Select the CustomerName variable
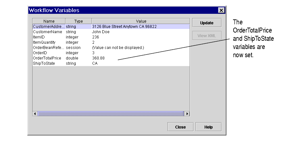Screen dimensions: 283x142 pyautogui.click(x=47, y=32)
